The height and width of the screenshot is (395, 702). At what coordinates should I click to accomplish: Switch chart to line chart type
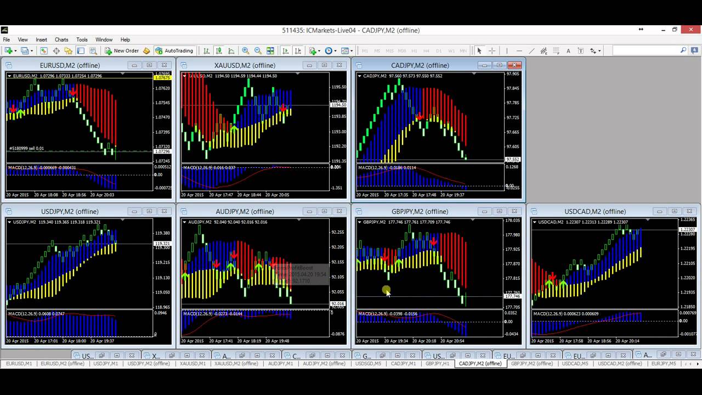coord(231,50)
